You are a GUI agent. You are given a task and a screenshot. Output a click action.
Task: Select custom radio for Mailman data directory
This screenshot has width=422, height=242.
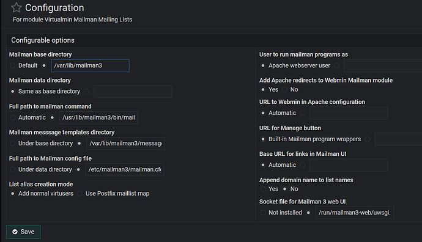click(87, 92)
